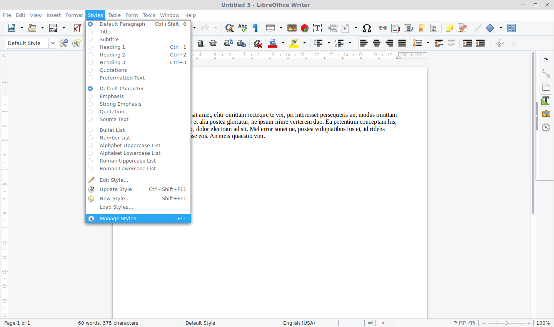
Task: Open the Styles deck in sidebar
Action: [x=546, y=100]
